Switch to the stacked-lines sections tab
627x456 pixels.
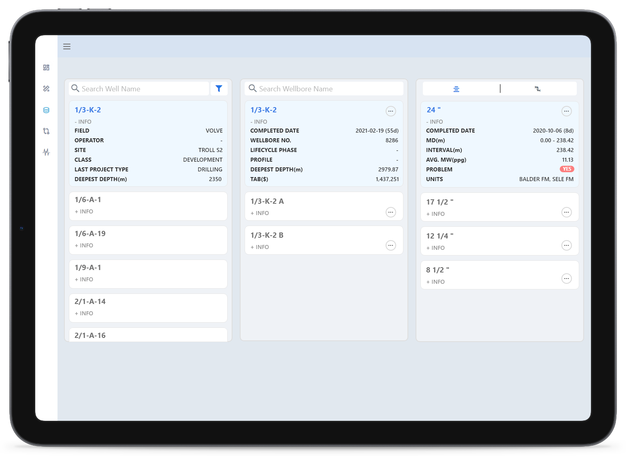(x=456, y=89)
